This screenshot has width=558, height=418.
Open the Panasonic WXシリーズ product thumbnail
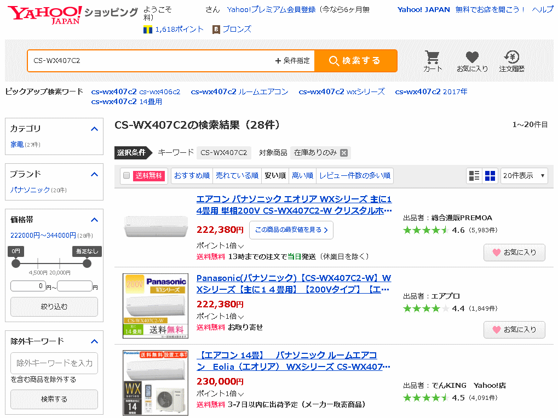pyautogui.click(x=156, y=306)
